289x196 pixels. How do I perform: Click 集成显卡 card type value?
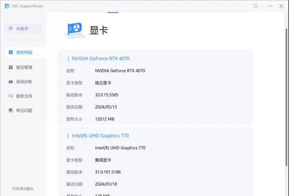[103, 160]
